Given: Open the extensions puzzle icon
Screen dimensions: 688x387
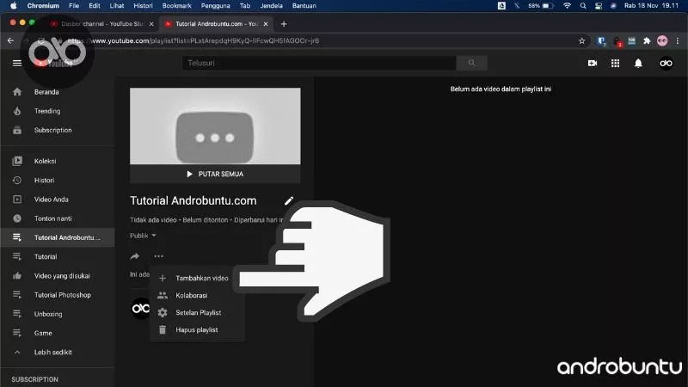Looking at the screenshot, I should pos(647,40).
